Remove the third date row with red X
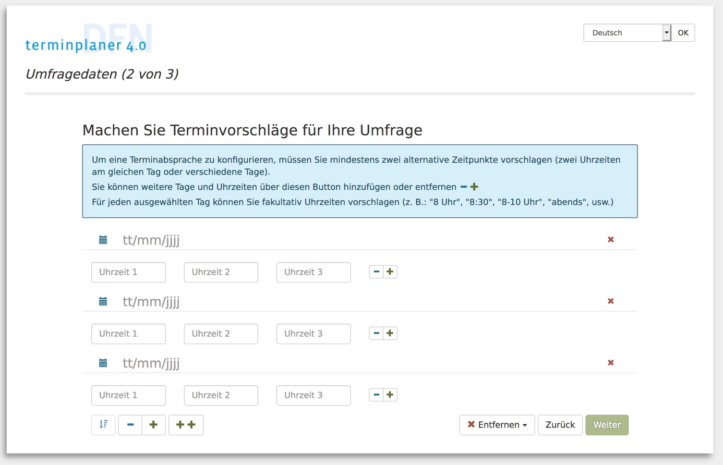 pyautogui.click(x=610, y=363)
